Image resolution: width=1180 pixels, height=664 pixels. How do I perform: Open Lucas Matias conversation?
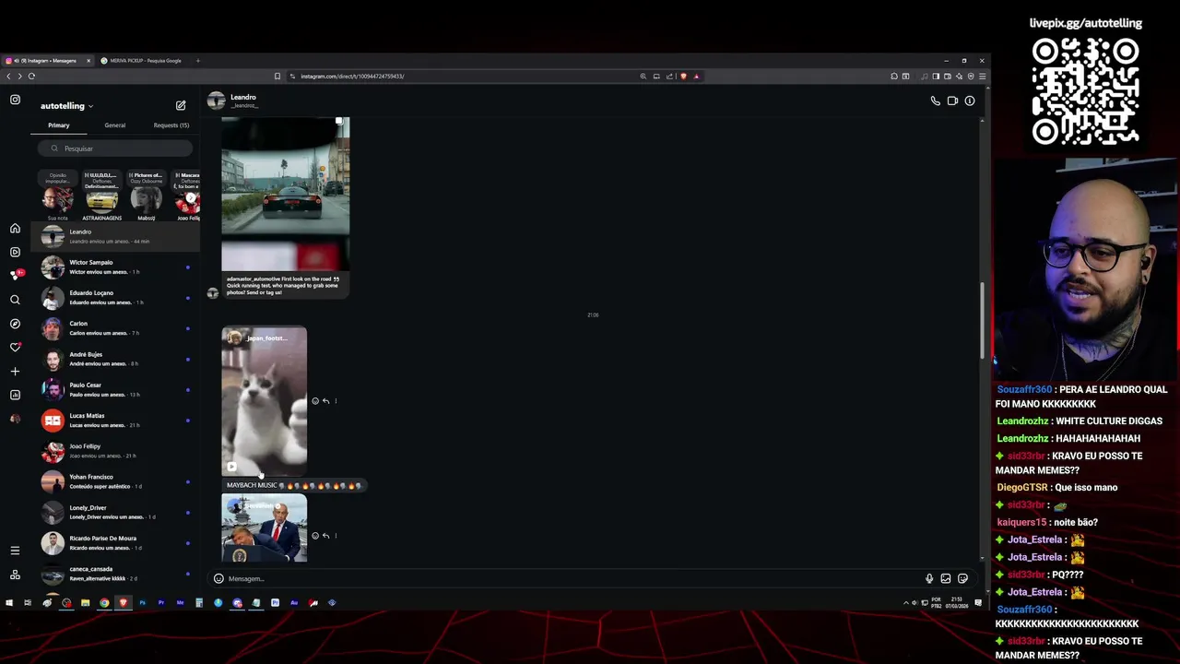116,420
